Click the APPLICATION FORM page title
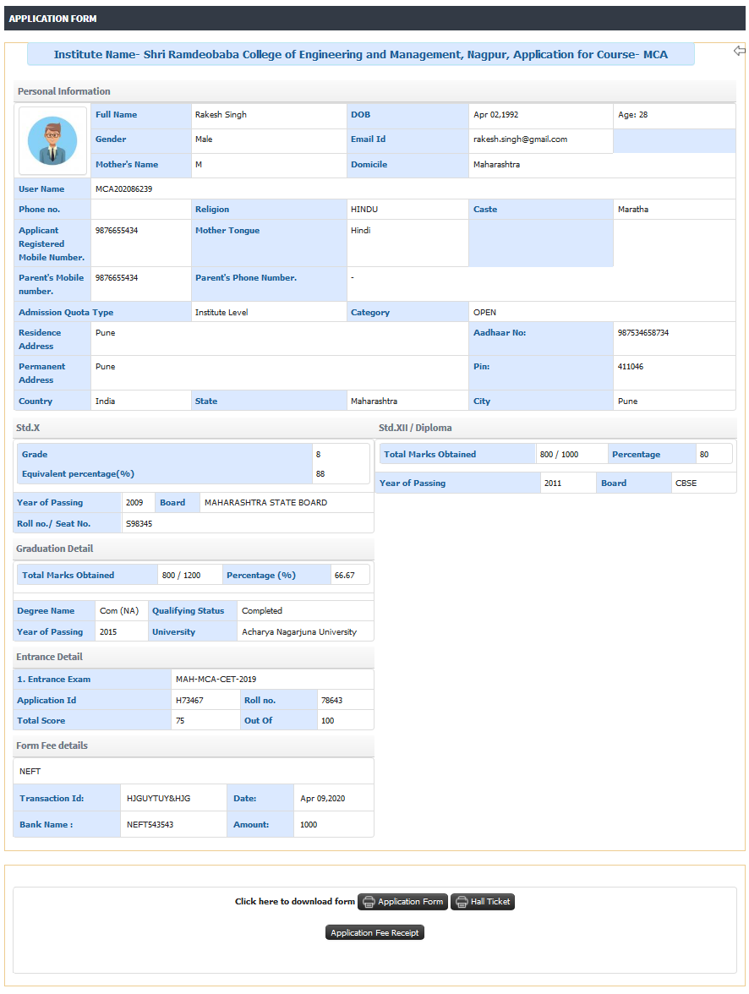 point(52,19)
